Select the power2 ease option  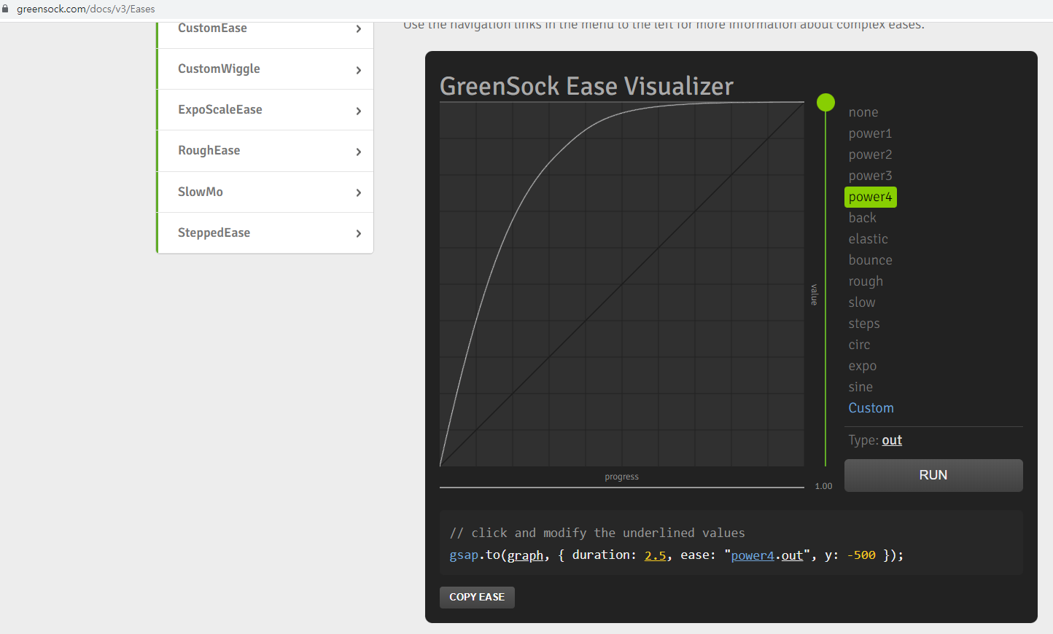(x=870, y=154)
